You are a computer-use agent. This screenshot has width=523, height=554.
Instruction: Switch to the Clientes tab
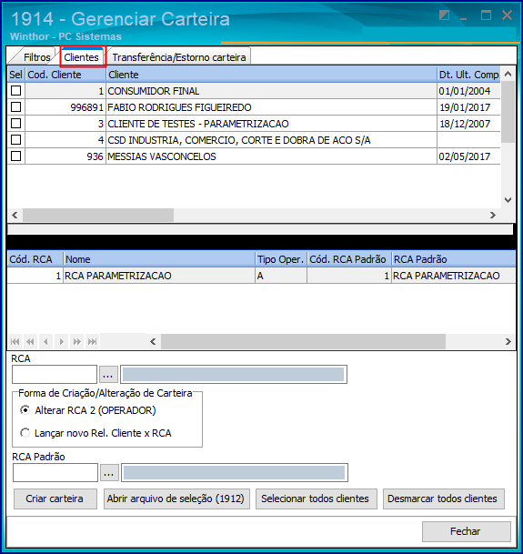(x=81, y=57)
